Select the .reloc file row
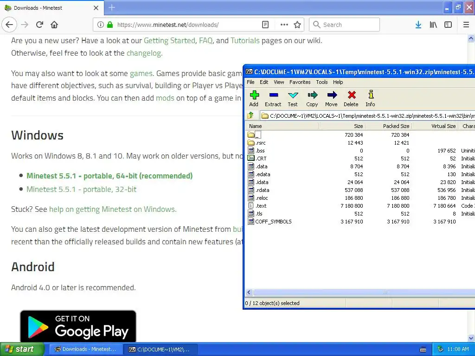 click(360, 197)
